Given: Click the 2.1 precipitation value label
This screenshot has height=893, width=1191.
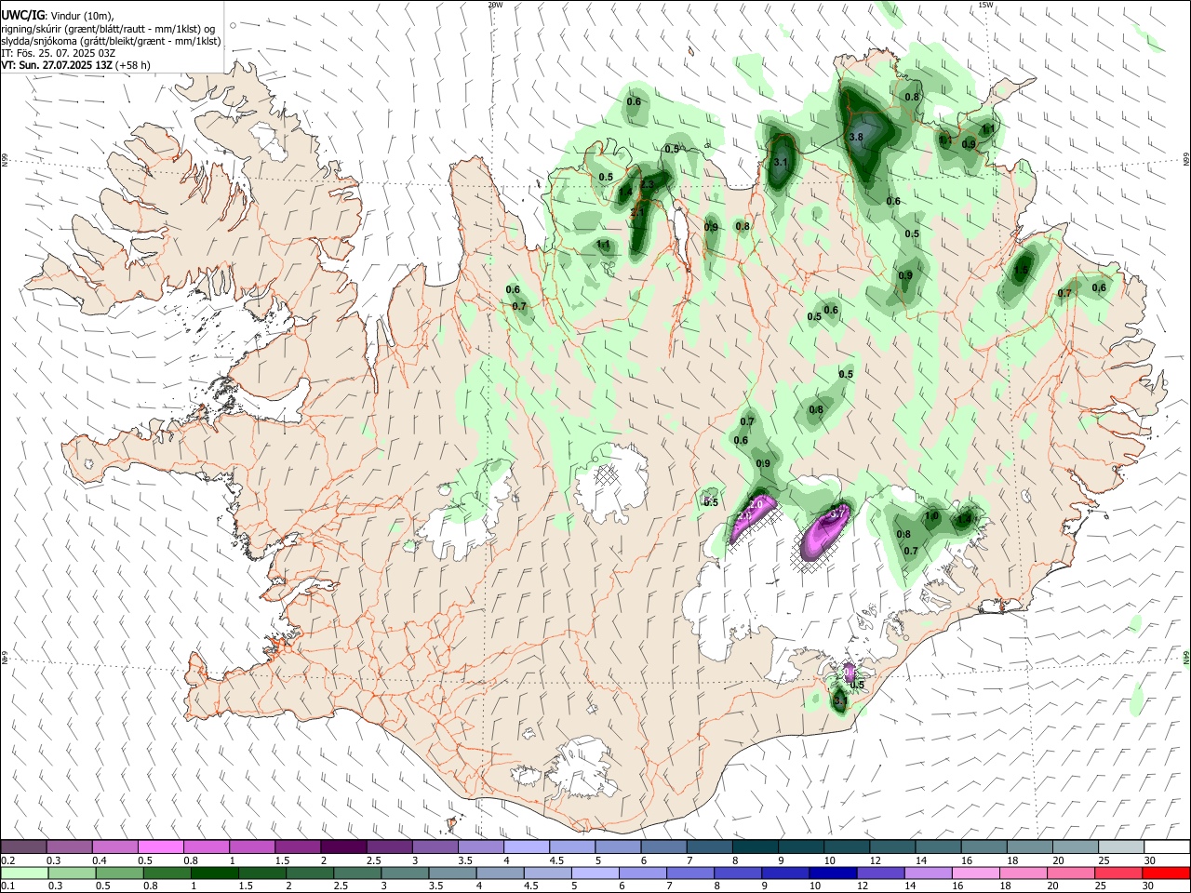Looking at the screenshot, I should pos(638,213).
